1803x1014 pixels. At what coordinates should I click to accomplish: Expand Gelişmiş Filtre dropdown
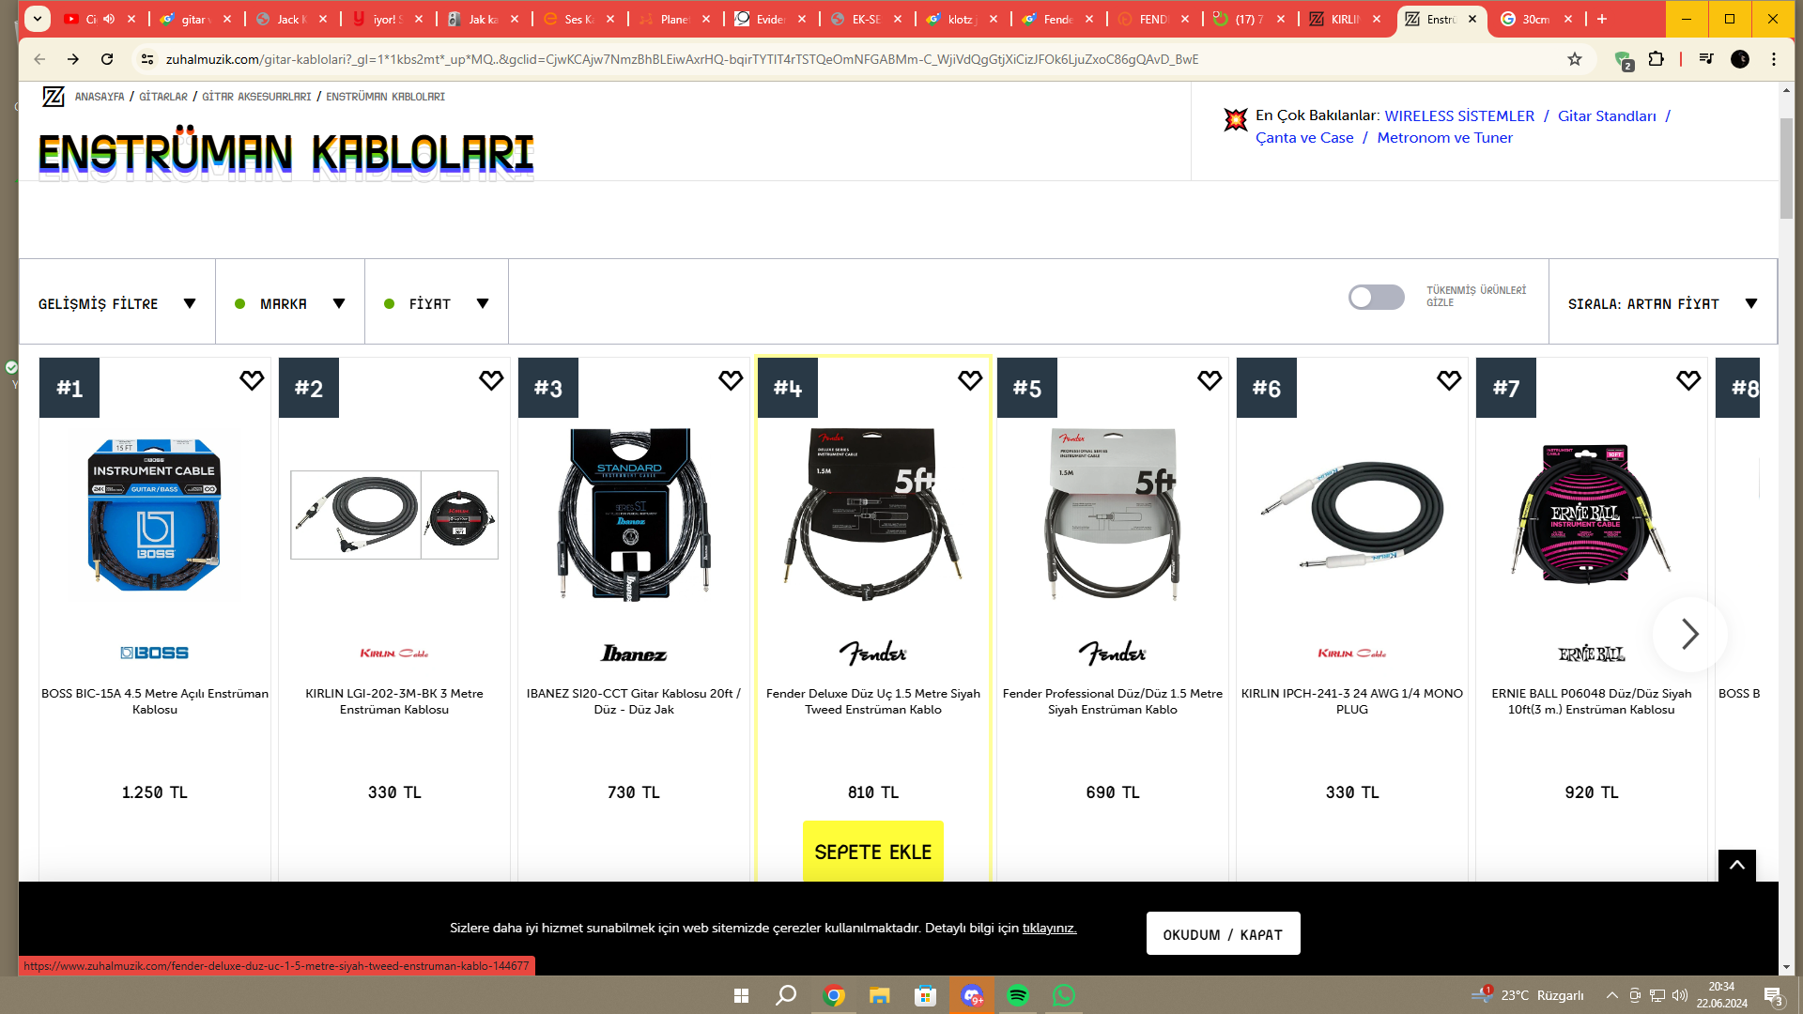click(x=117, y=303)
